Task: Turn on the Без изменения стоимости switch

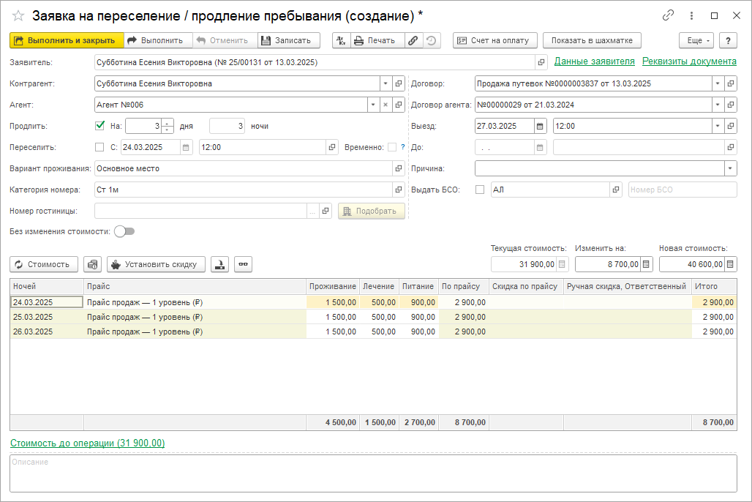Action: click(124, 231)
